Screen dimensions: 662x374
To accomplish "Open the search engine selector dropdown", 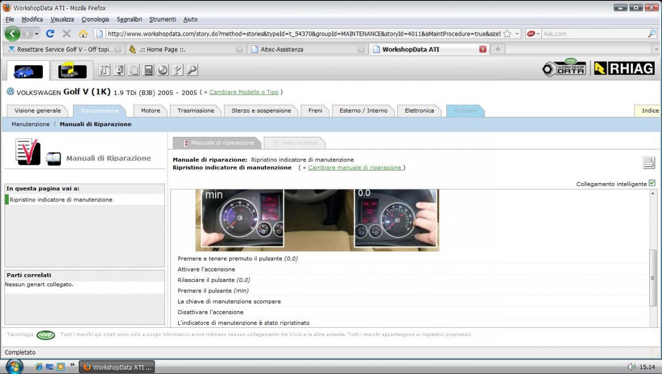I will [x=532, y=34].
